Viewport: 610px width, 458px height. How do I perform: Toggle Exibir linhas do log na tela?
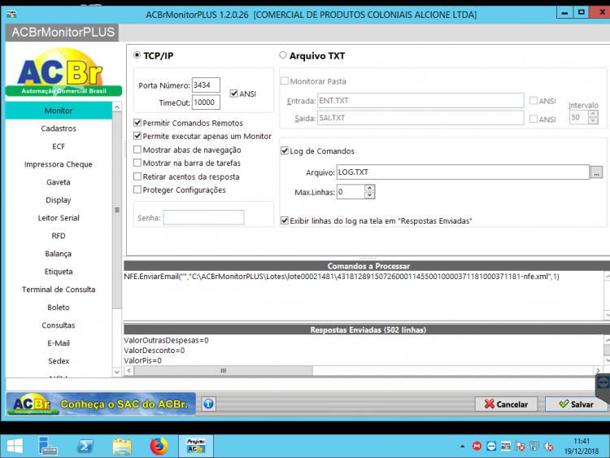tap(285, 220)
